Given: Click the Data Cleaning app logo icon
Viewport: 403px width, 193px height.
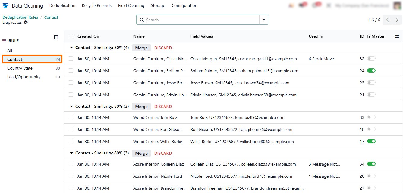Looking at the screenshot, I should [x=5, y=6].
